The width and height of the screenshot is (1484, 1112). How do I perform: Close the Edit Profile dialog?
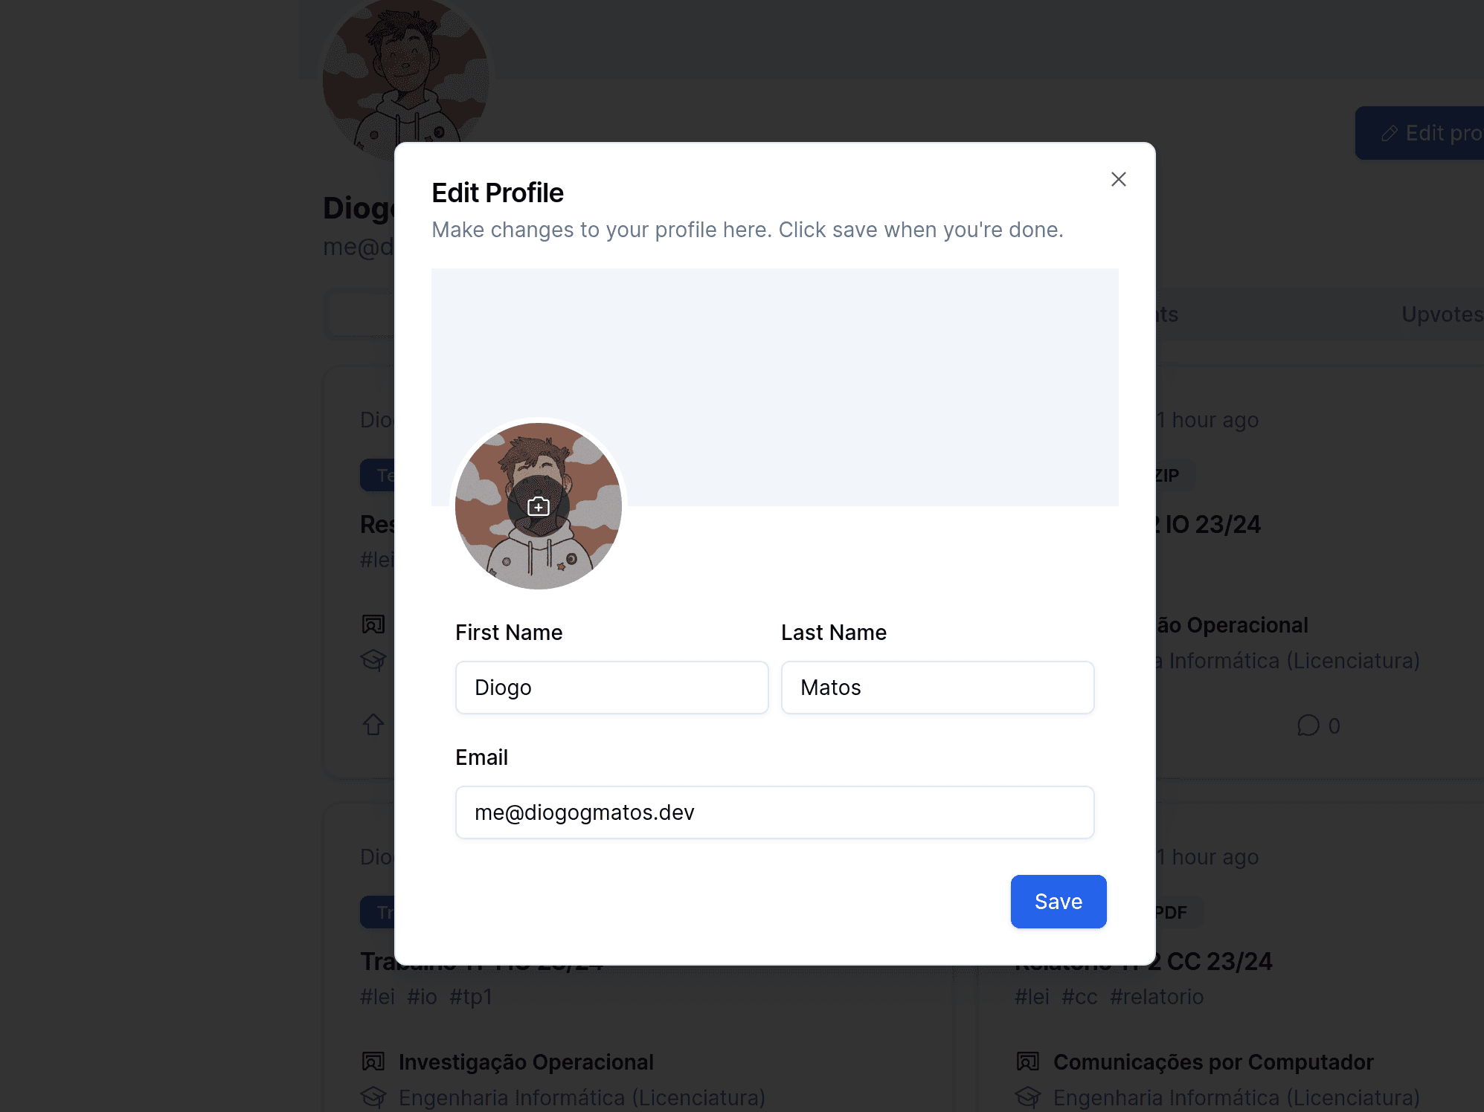pos(1118,179)
